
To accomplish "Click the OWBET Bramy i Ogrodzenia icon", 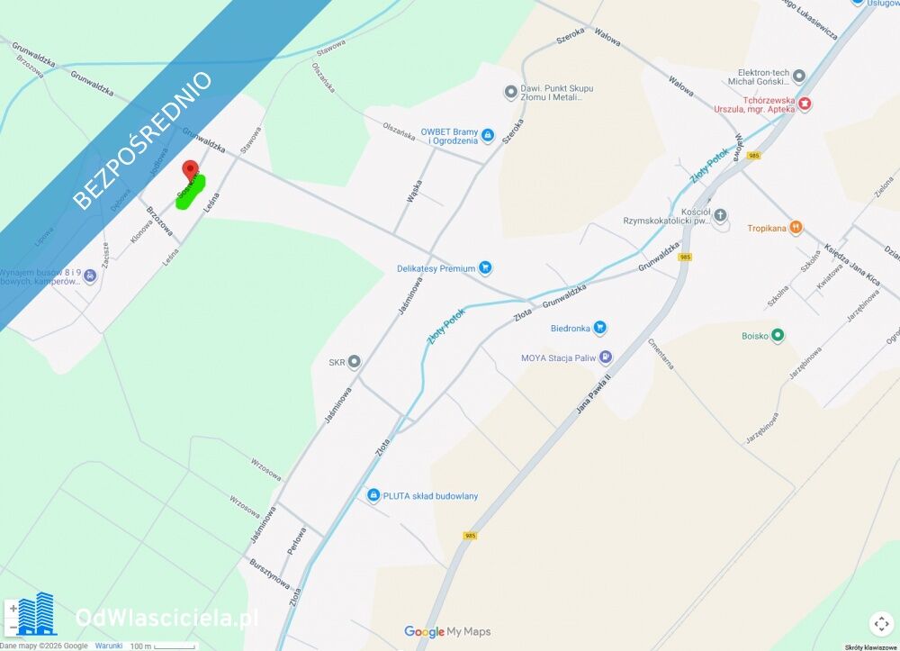I will click(487, 135).
